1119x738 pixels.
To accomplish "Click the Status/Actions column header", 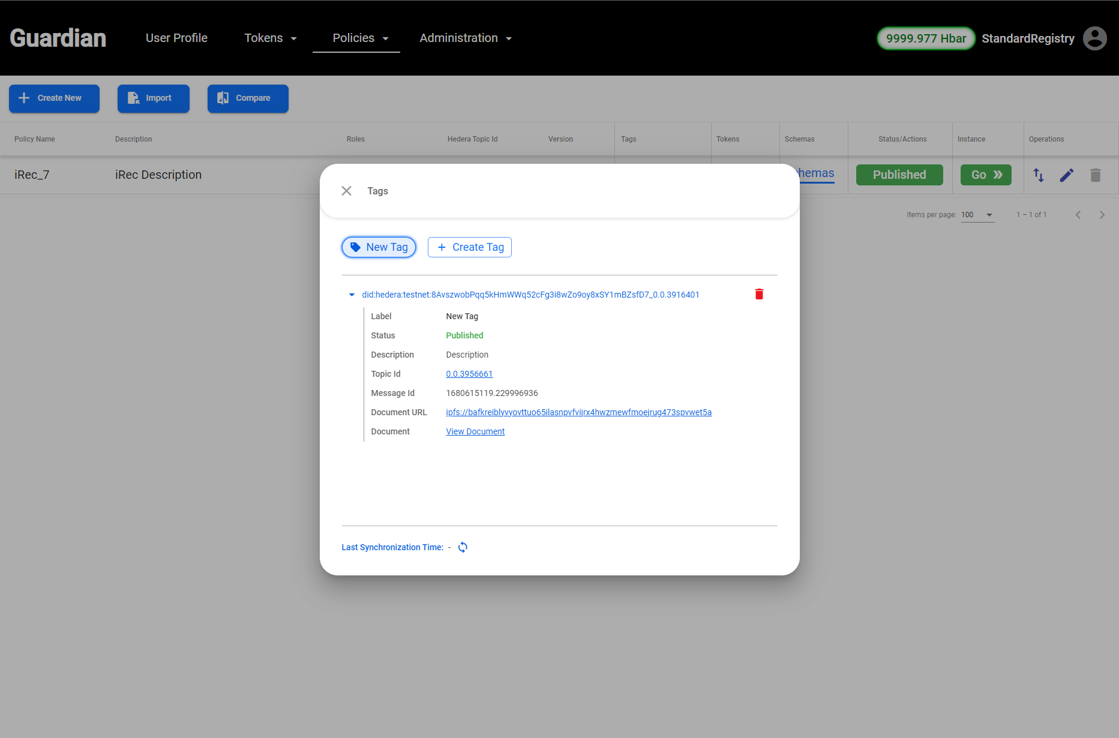I will tap(902, 139).
